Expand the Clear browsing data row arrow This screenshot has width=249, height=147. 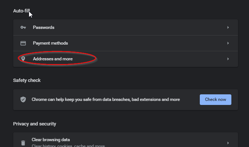coord(228,143)
